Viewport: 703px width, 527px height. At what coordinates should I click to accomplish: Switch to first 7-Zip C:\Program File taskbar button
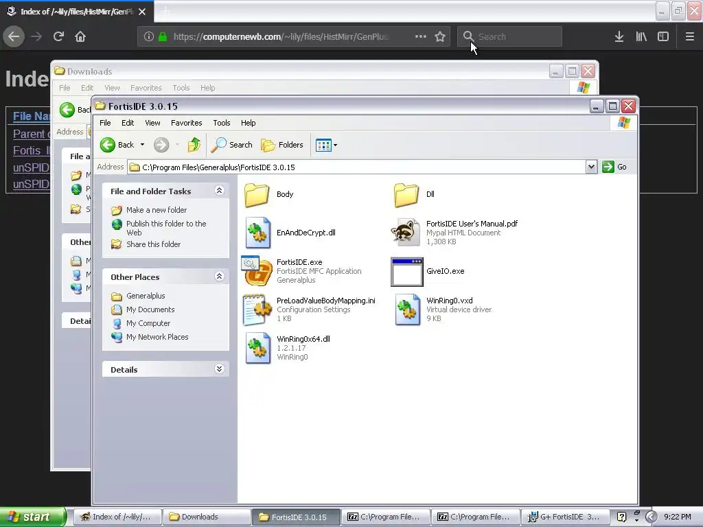pos(386,517)
